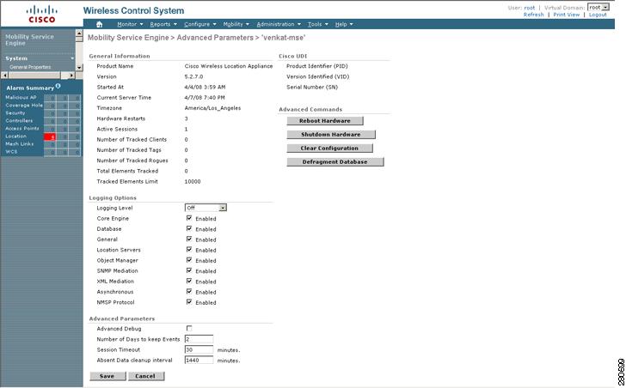Select version value 5.2.7.0
The image size is (626, 388).
(x=193, y=76)
